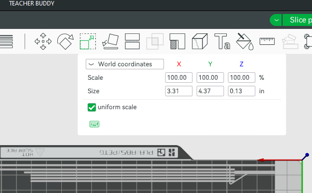Viewport: 312px width, 193px height.
Task: Click the Y size field showing 4.37
Action: pyautogui.click(x=210, y=91)
